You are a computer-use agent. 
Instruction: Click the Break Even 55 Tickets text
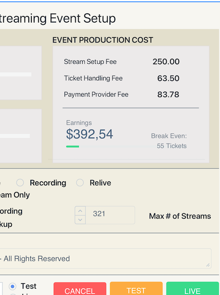[x=169, y=141]
